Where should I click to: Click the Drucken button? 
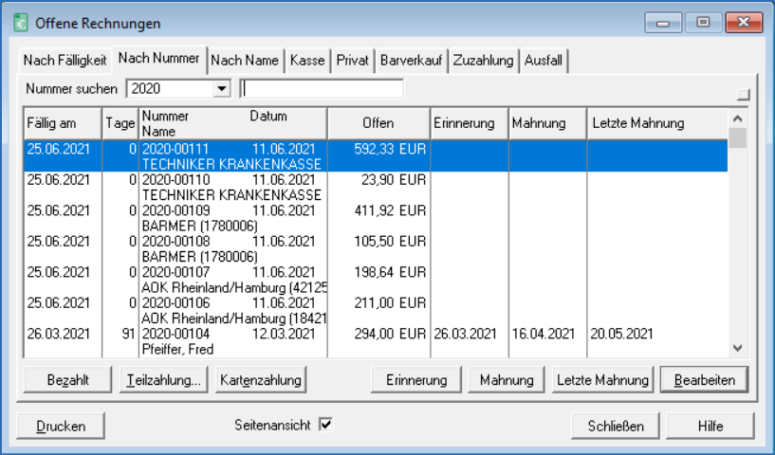click(x=61, y=427)
